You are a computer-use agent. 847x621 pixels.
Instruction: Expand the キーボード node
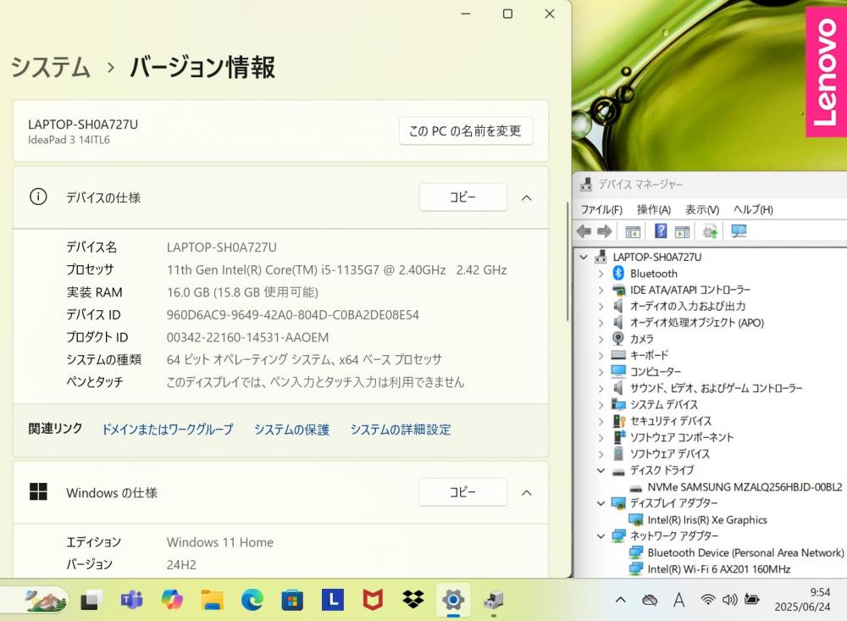[x=601, y=356]
